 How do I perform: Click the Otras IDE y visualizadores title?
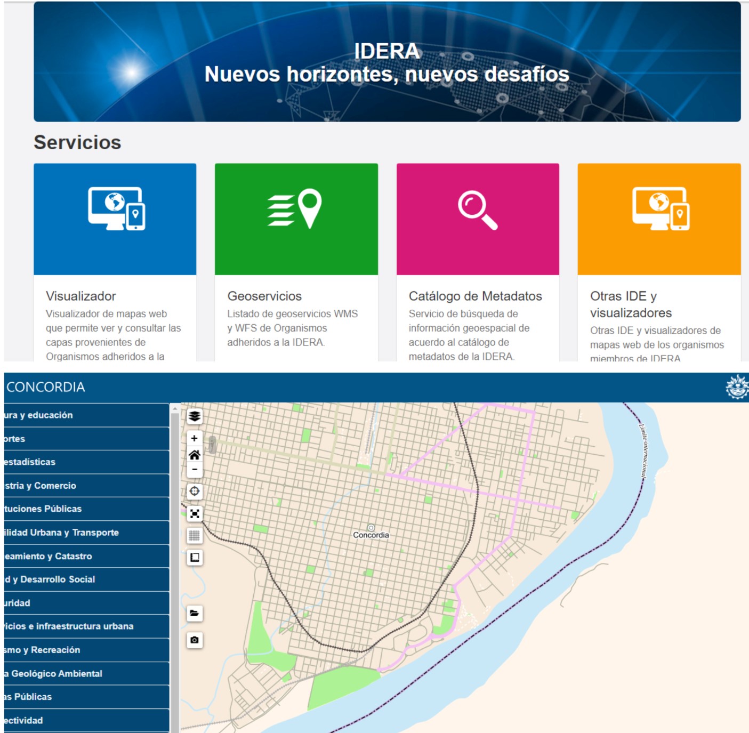pyautogui.click(x=631, y=304)
